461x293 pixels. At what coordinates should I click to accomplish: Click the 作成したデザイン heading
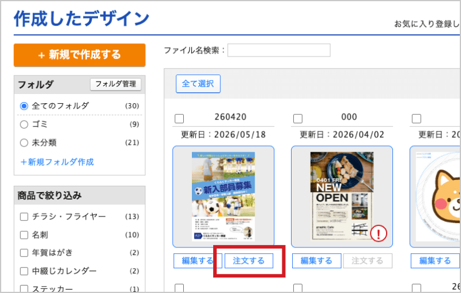click(x=82, y=18)
